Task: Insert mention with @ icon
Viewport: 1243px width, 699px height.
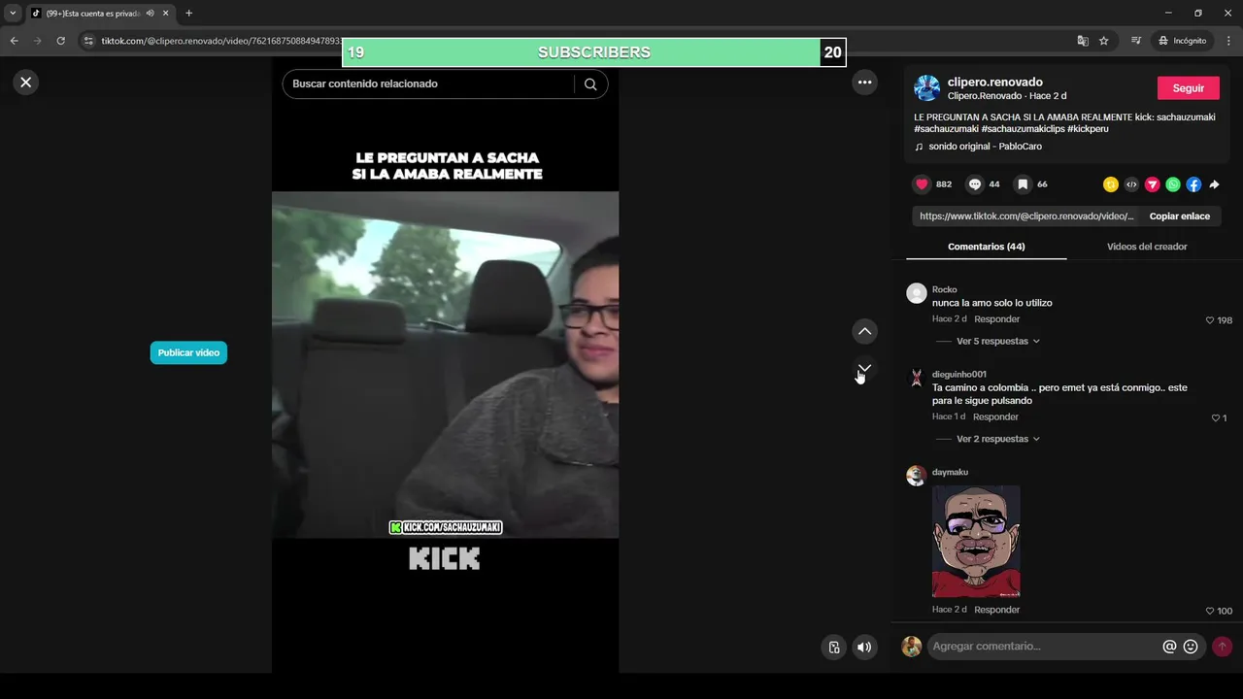Action: point(1169,647)
